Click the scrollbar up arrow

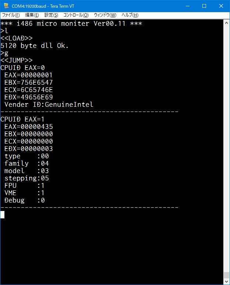[x=226, y=23]
